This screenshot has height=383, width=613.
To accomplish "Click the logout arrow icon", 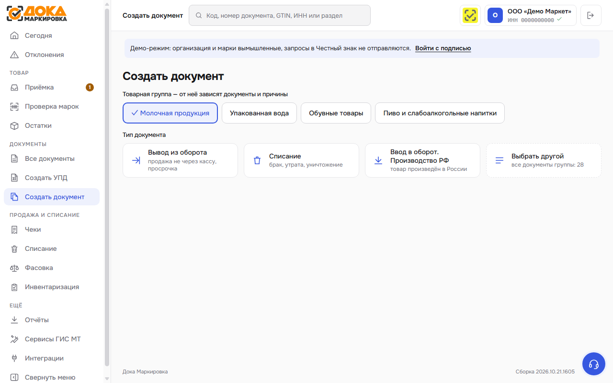I will click(x=591, y=15).
